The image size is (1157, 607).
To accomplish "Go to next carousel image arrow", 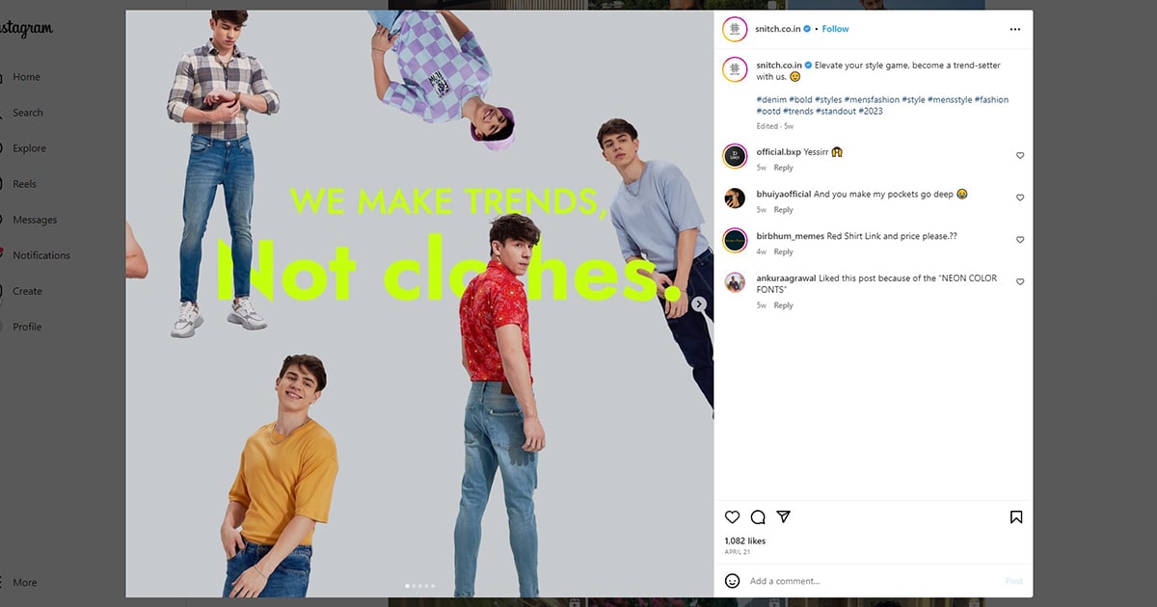I will tap(699, 304).
